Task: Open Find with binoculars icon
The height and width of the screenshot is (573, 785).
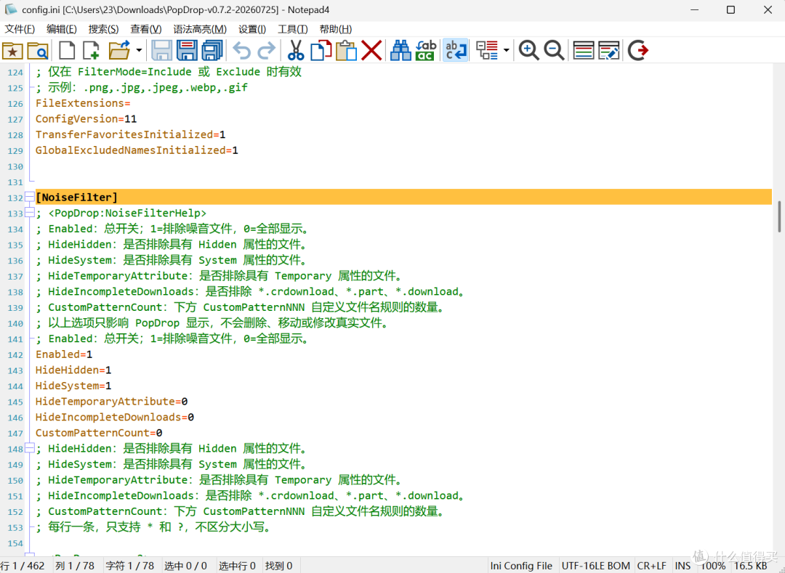Action: point(400,51)
